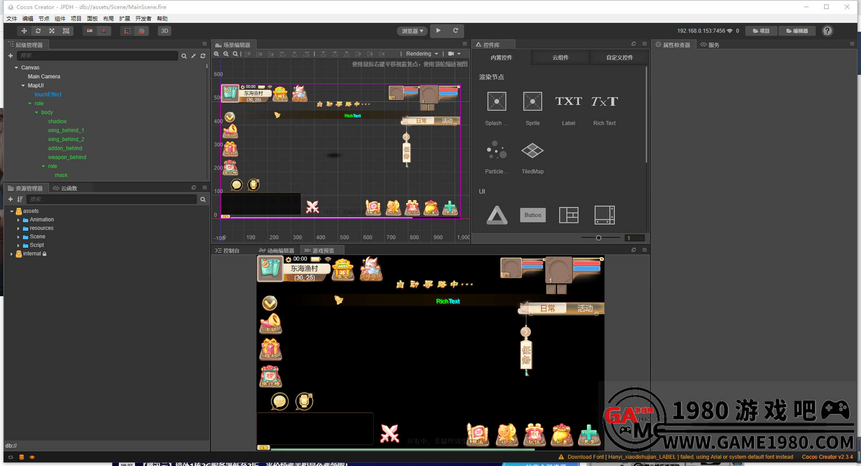The width and height of the screenshot is (861, 466).
Task: Open the 浏览器 preview platform dropdown
Action: click(x=412, y=31)
